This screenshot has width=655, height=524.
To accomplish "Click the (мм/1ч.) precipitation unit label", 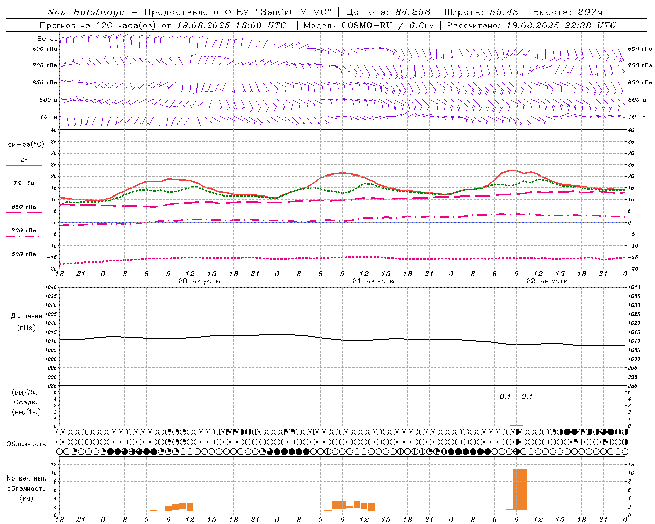I will [26, 412].
